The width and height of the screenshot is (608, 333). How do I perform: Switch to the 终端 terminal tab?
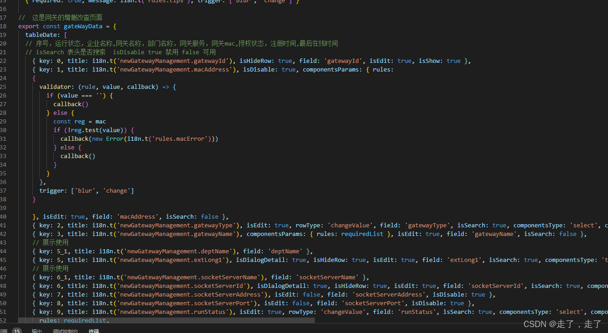[94, 331]
